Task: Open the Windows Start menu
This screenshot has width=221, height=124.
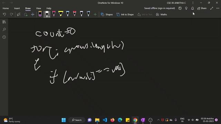Action: point(64,120)
